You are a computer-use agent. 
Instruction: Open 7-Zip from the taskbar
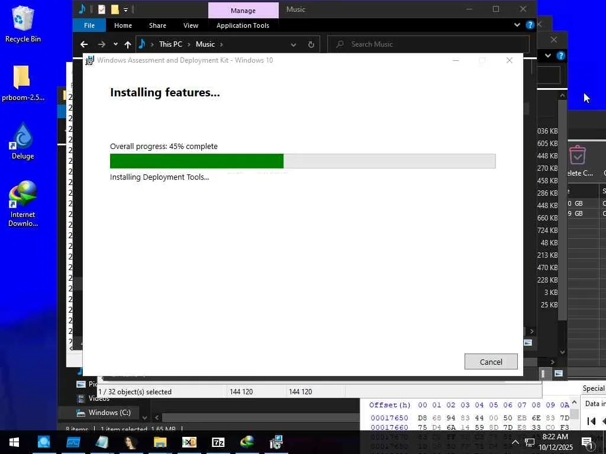coord(218,442)
